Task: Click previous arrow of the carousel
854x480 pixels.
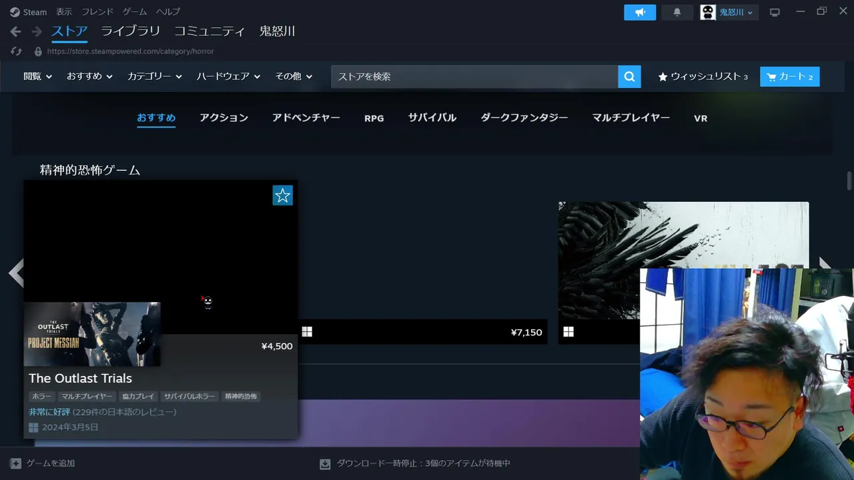Action: [16, 273]
